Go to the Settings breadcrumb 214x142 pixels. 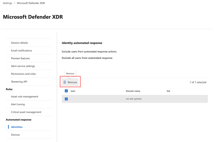pos(7,3)
